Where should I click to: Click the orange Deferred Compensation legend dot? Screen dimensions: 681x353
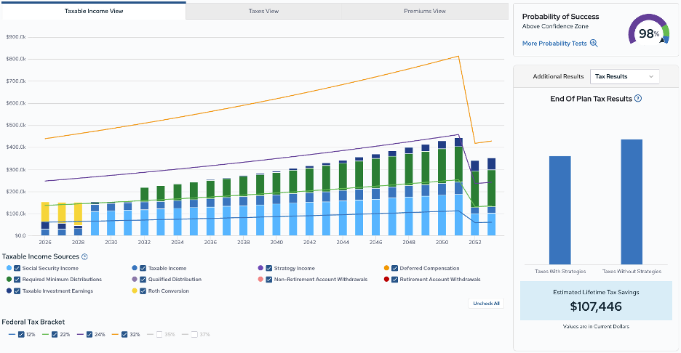[x=386, y=269]
